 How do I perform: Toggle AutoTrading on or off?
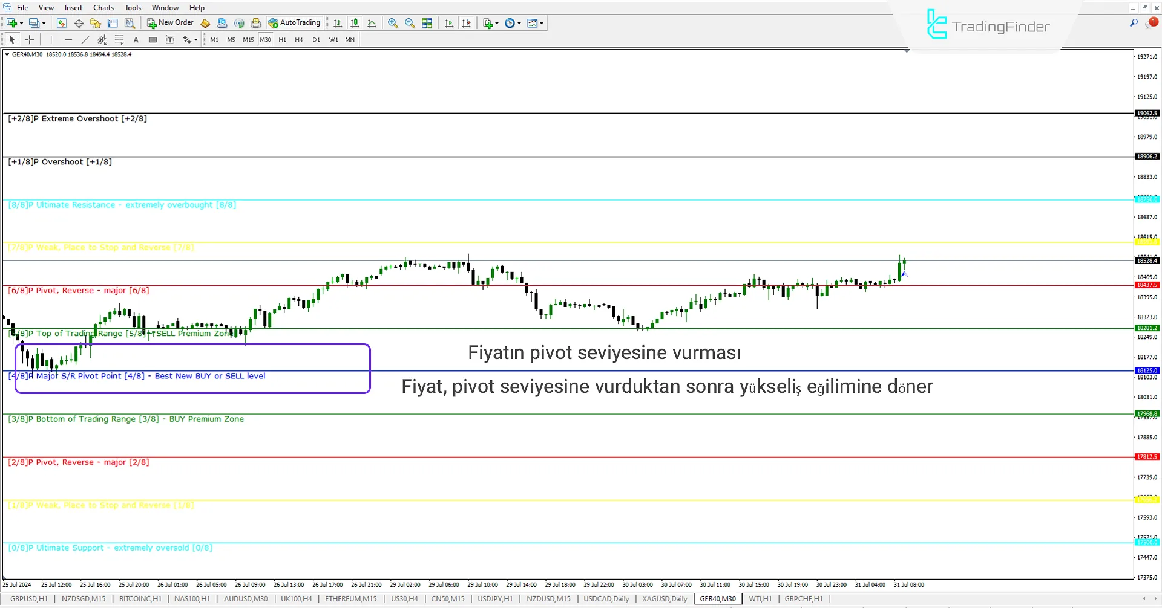click(x=295, y=23)
